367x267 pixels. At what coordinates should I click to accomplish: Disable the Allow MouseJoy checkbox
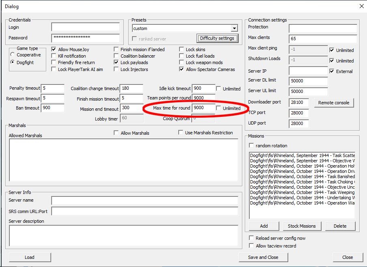point(54,50)
